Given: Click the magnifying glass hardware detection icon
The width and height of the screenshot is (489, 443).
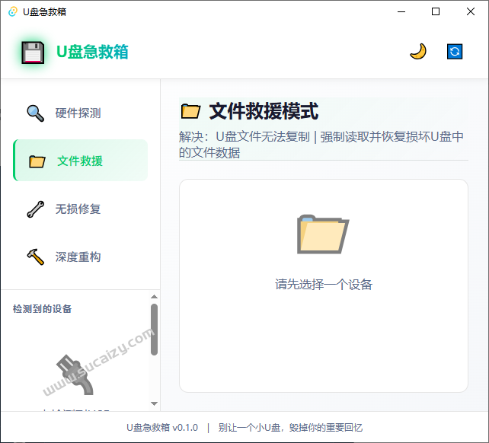Looking at the screenshot, I should click(x=36, y=113).
